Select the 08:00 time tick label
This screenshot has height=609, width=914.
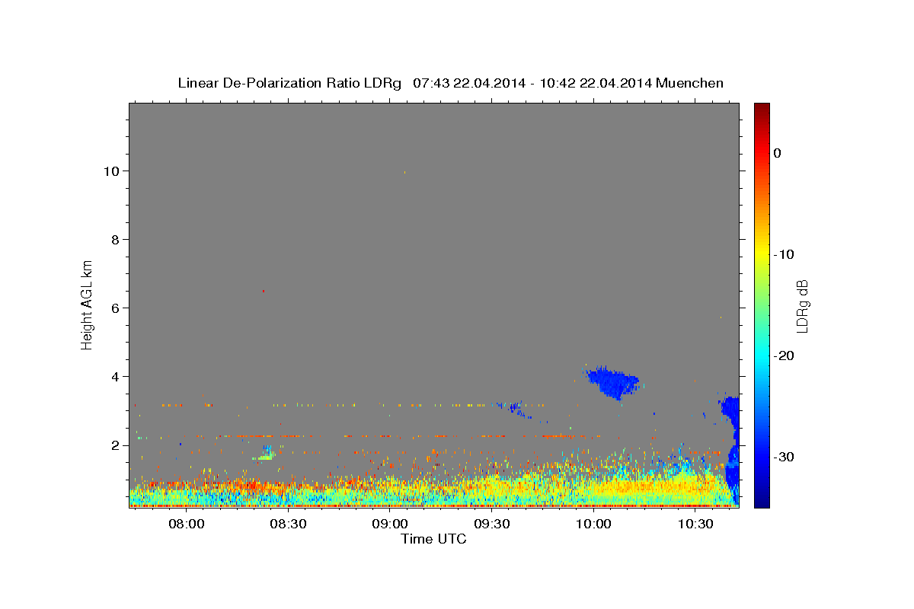186,525
